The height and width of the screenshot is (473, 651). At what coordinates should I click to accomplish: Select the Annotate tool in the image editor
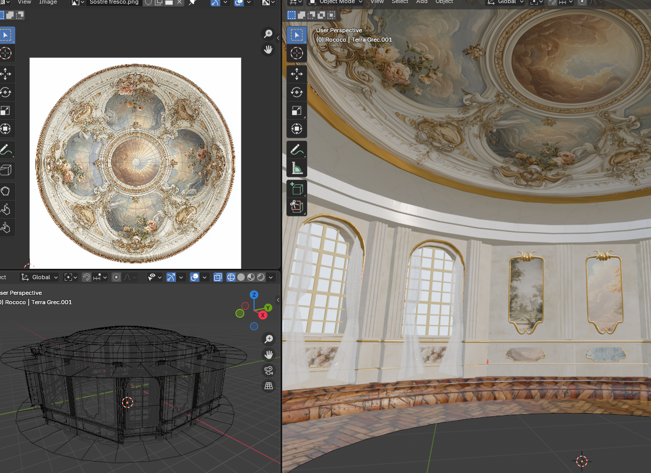click(x=6, y=150)
